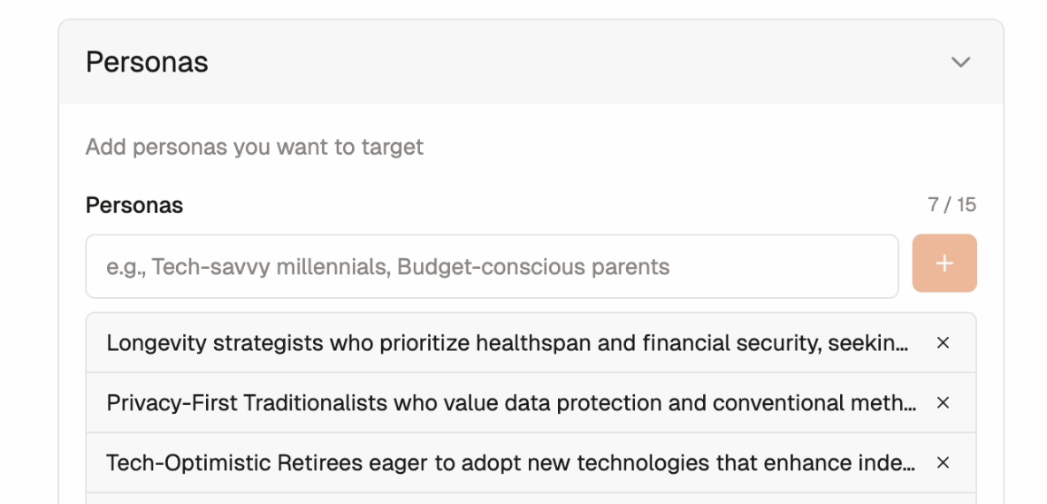Click the truncated end of Tech-Optimistic Retirees text
The width and height of the screenshot is (1047, 504).
pyautogui.click(x=889, y=462)
